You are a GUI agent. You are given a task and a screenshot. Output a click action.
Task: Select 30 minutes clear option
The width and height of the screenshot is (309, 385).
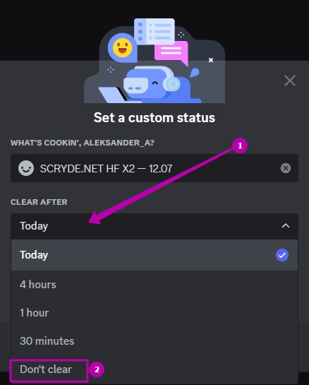(x=154, y=341)
